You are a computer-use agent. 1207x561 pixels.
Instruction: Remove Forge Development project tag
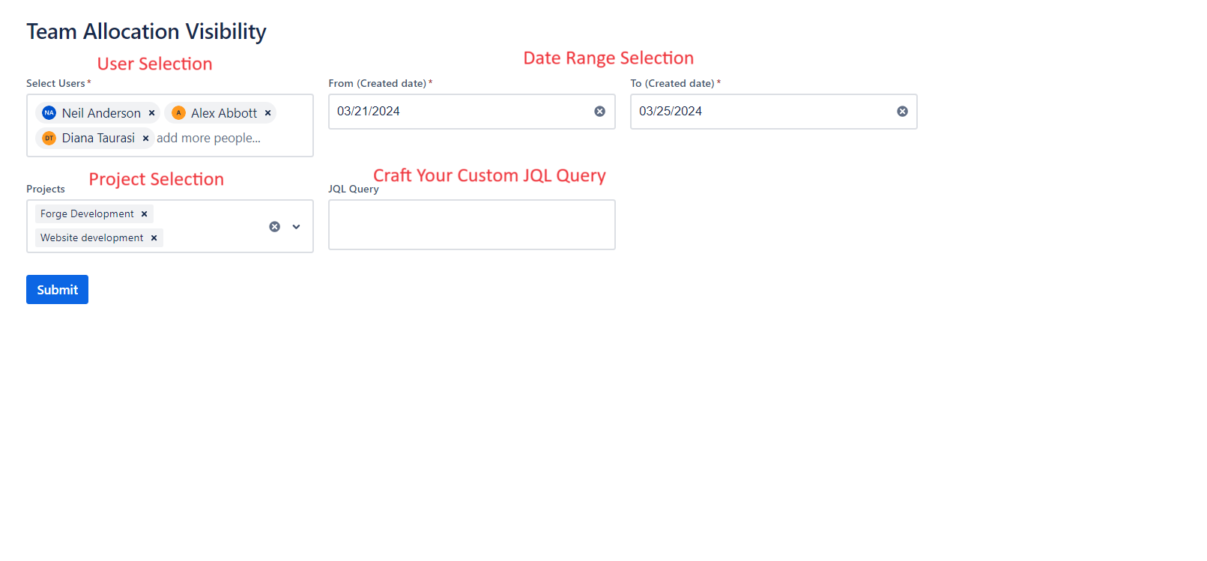[145, 214]
